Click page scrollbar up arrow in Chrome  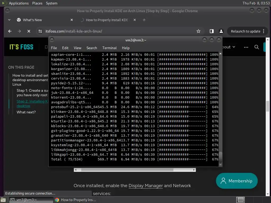pos(268,40)
